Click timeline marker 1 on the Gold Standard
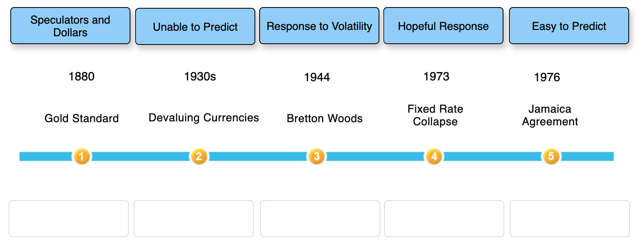The height and width of the screenshot is (249, 641). 82,156
